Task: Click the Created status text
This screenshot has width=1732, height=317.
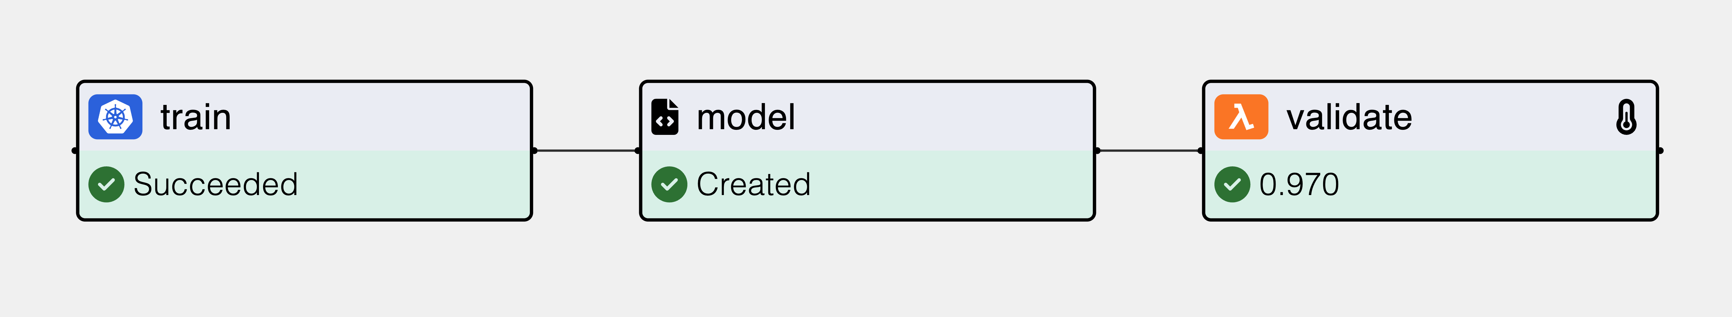Action: click(753, 184)
